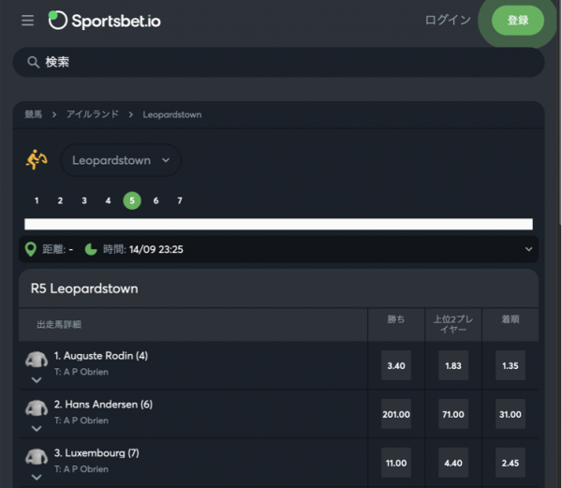Open the hamburger menu

(x=27, y=21)
